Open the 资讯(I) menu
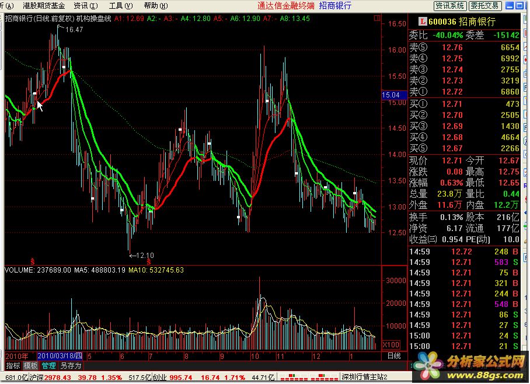The width and height of the screenshot is (530, 384). pyautogui.click(x=86, y=6)
